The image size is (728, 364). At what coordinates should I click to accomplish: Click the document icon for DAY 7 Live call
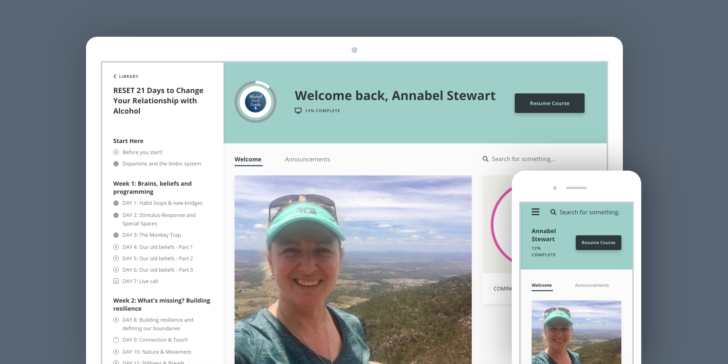click(x=116, y=281)
